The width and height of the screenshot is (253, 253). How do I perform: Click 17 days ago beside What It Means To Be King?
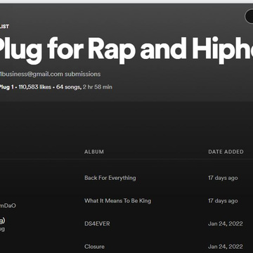coord(223,201)
